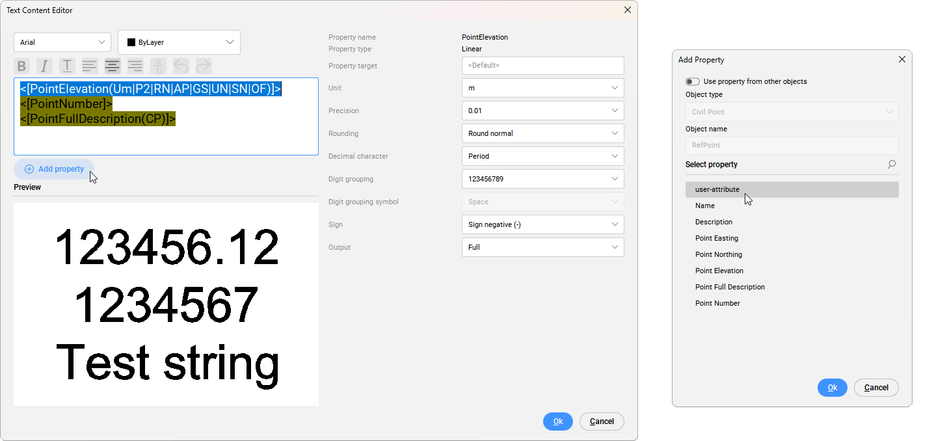This screenshot has width=947, height=441.
Task: Open the ByLayer color picker
Action: tap(179, 42)
